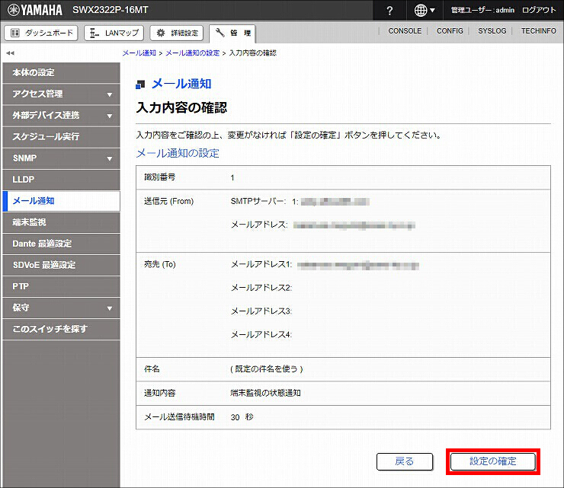Screen dimensions: 564x488
Task: Open SDVoE 最適設定 in sidebar
Action: point(61,265)
